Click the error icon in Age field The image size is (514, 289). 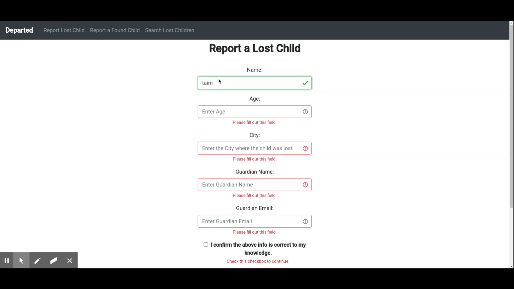point(305,112)
